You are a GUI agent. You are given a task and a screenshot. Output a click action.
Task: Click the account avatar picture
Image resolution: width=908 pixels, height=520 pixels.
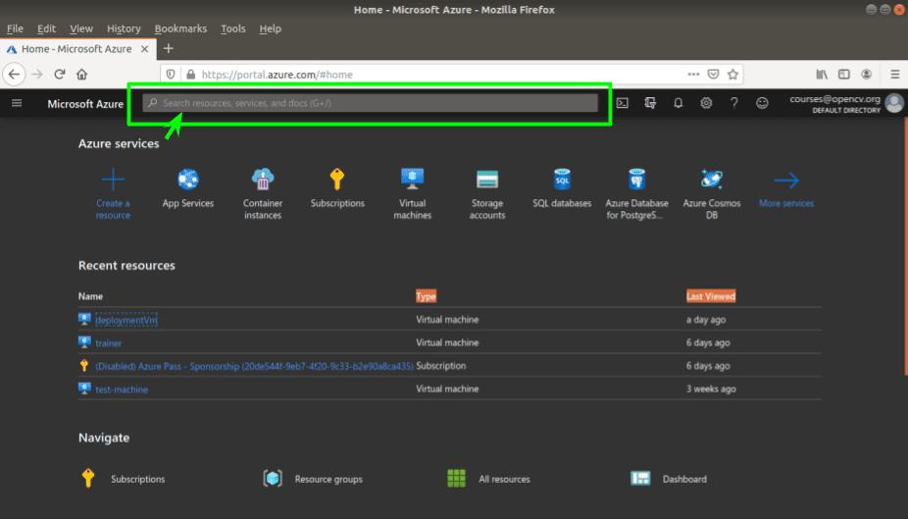tap(894, 103)
